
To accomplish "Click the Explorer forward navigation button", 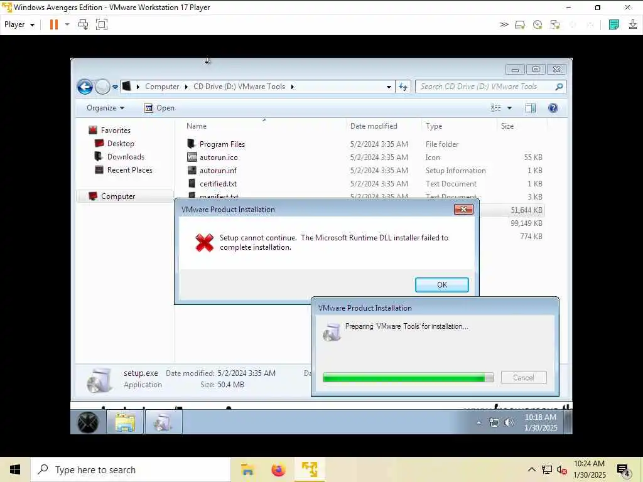I will pos(102,87).
